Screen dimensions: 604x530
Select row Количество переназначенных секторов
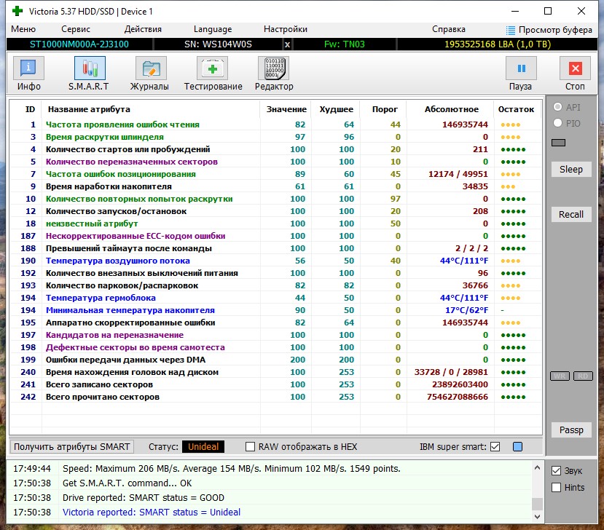click(275, 162)
